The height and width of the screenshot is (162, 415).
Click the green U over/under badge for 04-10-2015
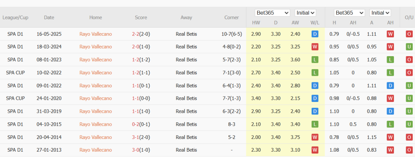[409, 124]
